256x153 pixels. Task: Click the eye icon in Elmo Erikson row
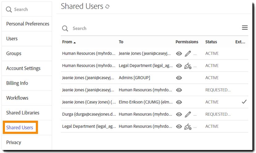click(179, 102)
